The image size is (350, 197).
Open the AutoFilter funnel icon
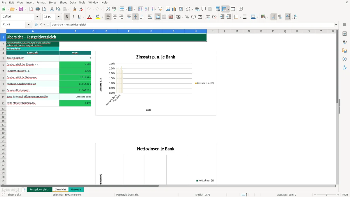160,9
